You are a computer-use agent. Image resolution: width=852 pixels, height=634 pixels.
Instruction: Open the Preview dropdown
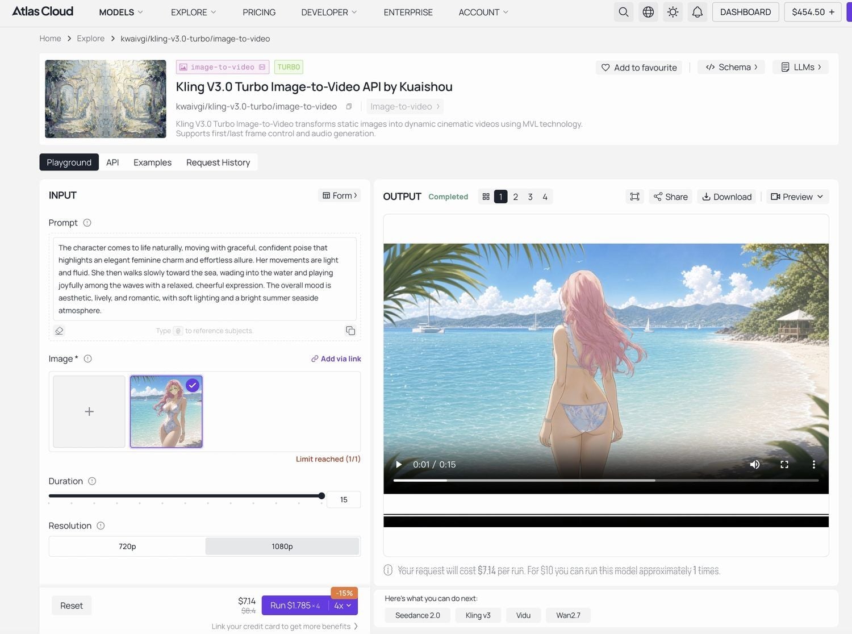[x=797, y=197]
